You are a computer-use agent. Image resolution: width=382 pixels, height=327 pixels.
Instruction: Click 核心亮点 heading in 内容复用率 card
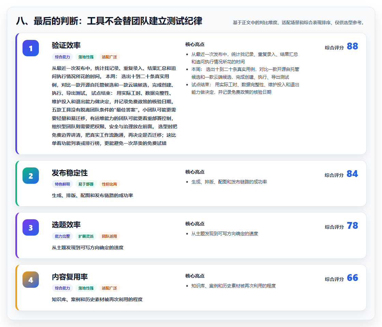(x=195, y=276)
